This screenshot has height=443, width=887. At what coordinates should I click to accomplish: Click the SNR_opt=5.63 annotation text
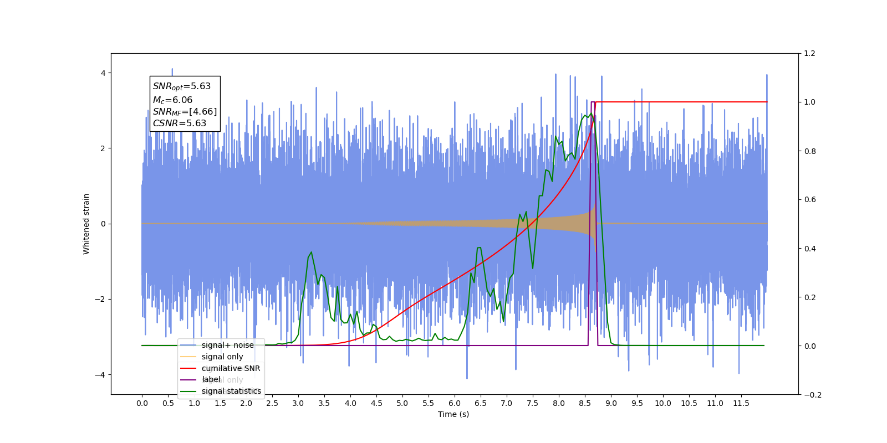(182, 86)
